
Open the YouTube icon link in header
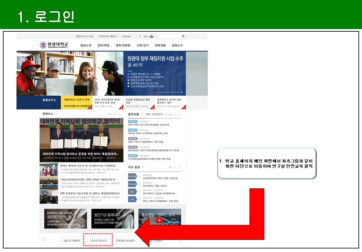click(151, 36)
